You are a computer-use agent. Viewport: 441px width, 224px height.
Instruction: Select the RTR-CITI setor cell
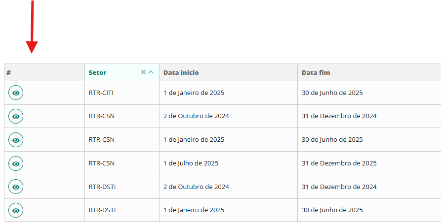pos(101,93)
